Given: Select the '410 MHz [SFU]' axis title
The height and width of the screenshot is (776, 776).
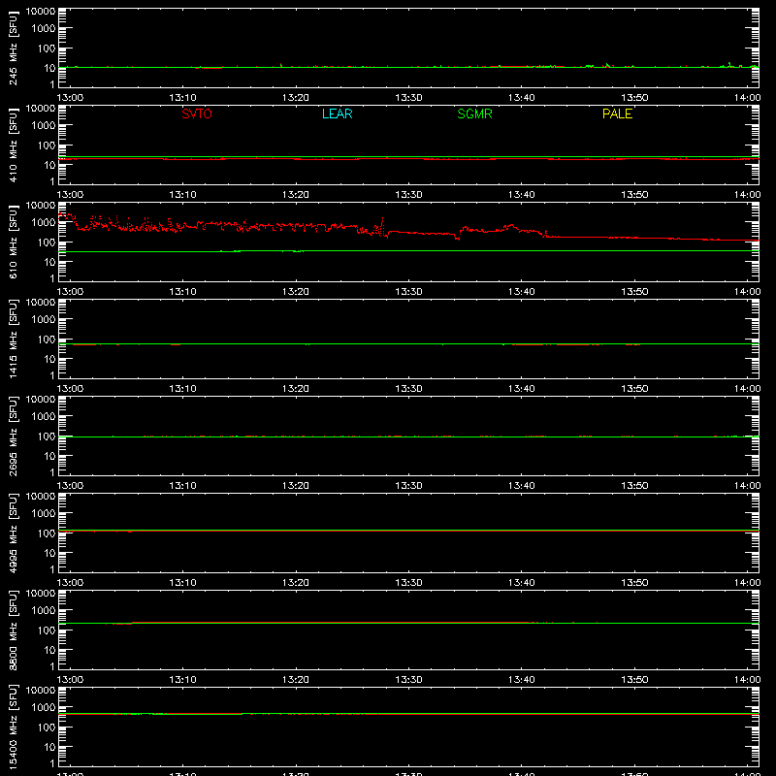Looking at the screenshot, I should pyautogui.click(x=14, y=145).
